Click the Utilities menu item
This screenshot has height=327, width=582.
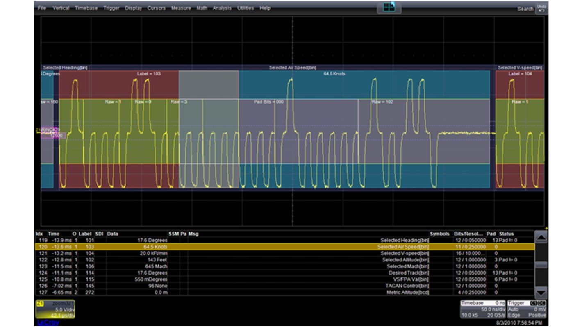tap(245, 8)
